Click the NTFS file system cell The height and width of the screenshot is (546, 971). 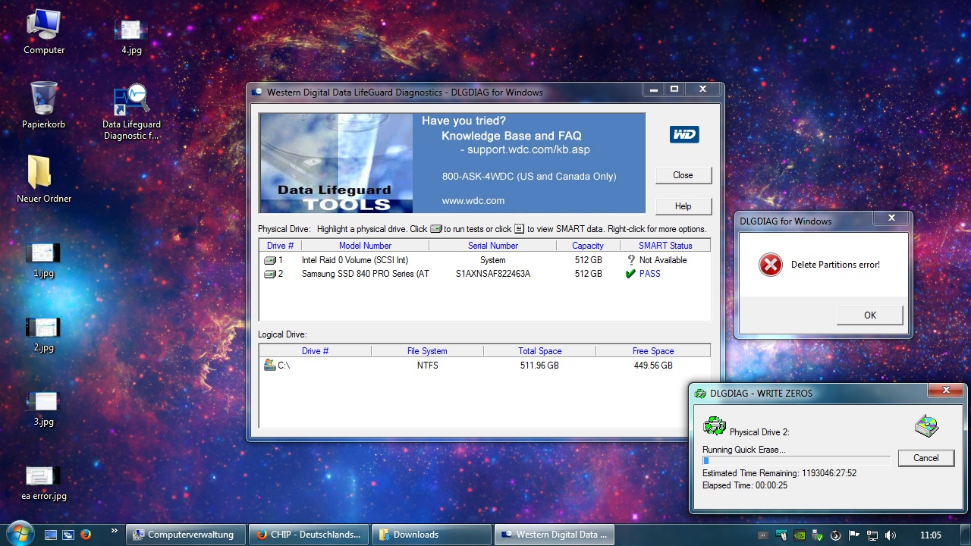point(428,366)
